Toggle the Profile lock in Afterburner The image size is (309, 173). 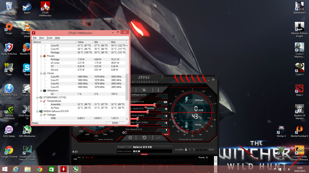point(186,149)
